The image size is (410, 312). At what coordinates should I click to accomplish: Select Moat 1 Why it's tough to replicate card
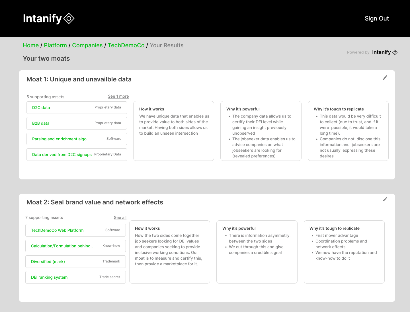click(x=348, y=131)
